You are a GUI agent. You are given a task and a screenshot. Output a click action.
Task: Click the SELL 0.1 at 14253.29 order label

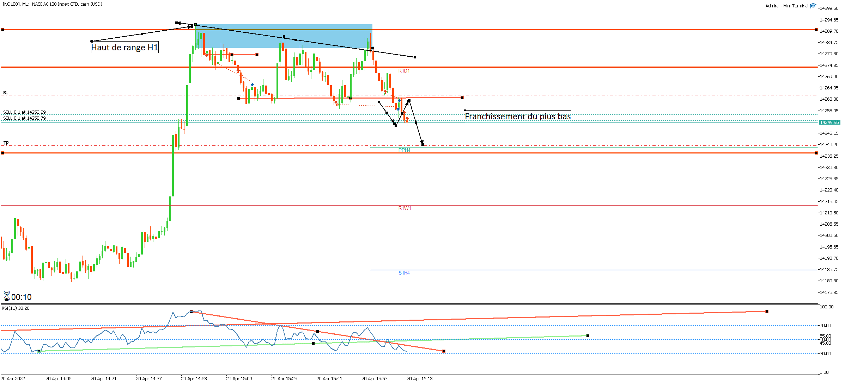pos(24,112)
